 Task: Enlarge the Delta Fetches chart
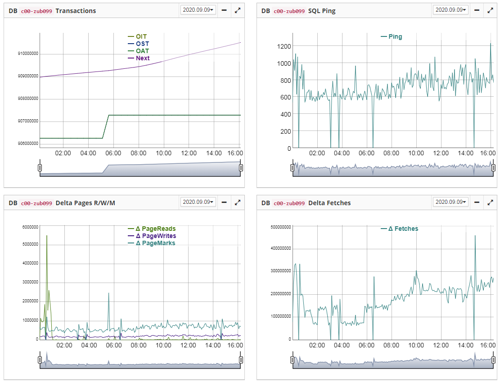[x=491, y=203]
